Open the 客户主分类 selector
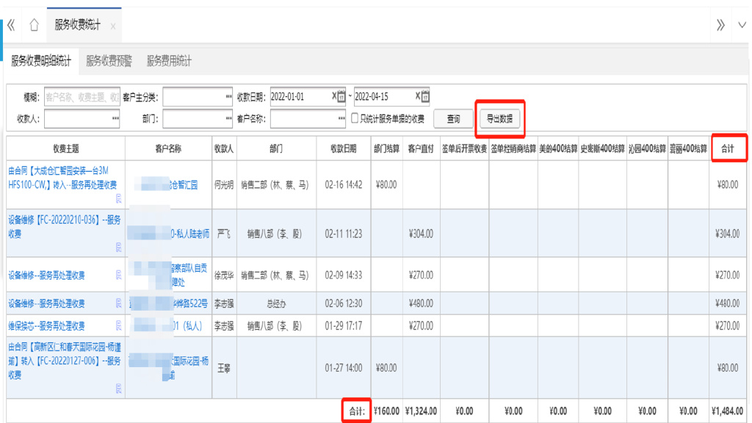Viewport: 752px width, 423px height. pyautogui.click(x=229, y=97)
